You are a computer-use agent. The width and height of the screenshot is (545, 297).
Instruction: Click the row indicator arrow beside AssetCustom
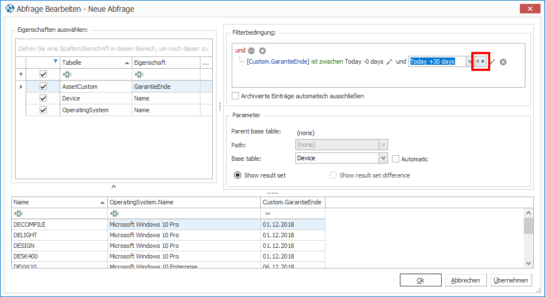click(21, 87)
